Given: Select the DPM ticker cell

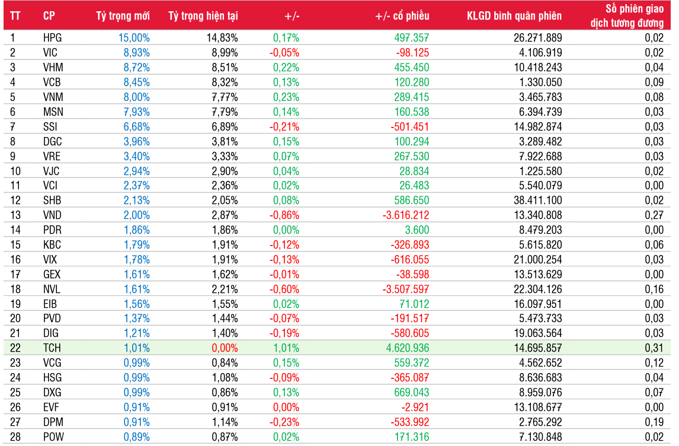Looking at the screenshot, I should point(53,422).
